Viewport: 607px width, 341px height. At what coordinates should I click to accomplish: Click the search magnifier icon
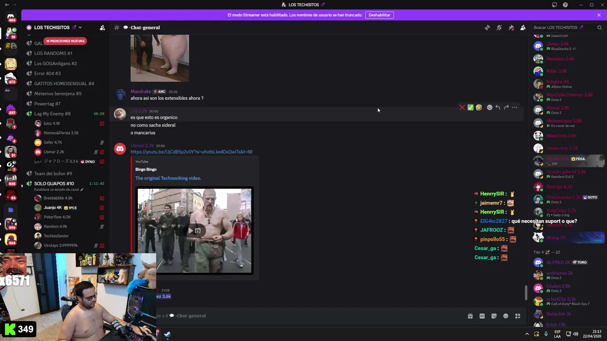click(599, 27)
